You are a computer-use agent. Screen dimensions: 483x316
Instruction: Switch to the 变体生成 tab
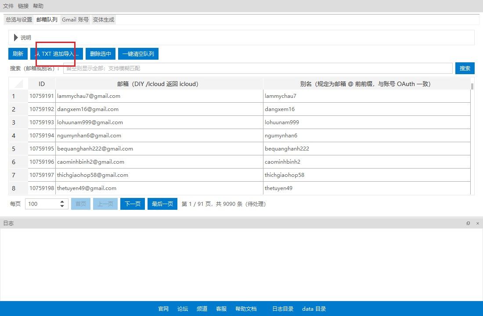pos(104,20)
